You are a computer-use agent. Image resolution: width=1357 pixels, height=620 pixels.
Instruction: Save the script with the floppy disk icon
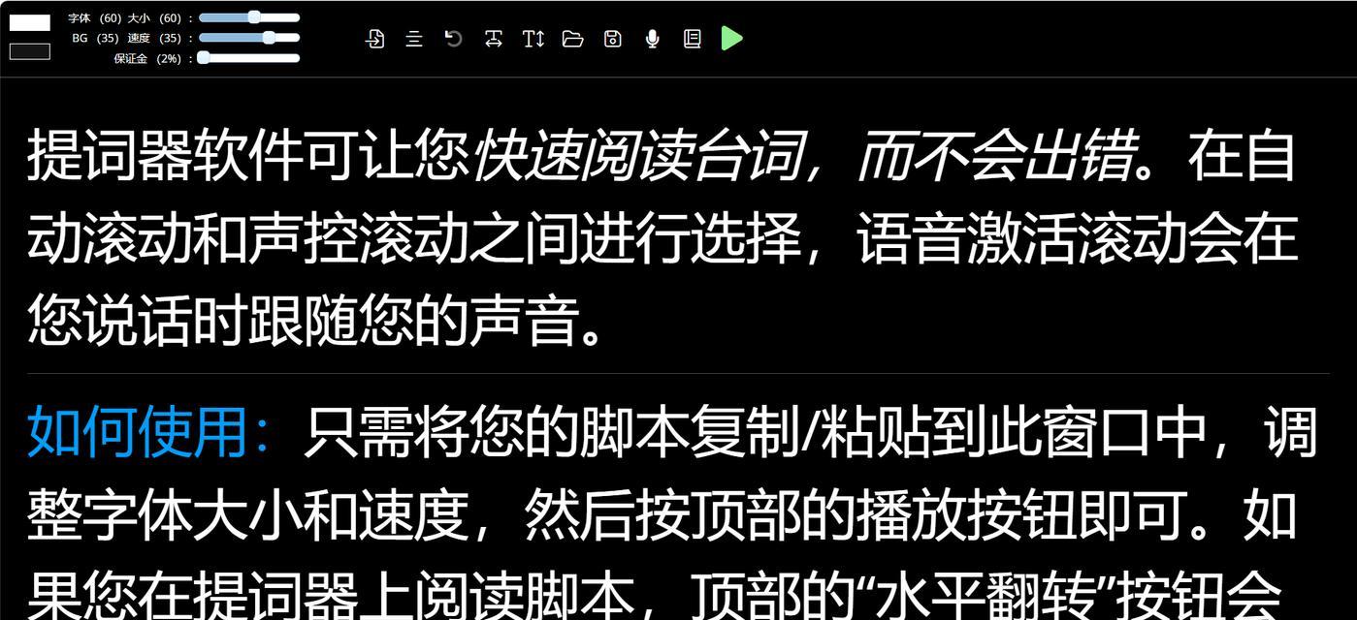pos(612,39)
